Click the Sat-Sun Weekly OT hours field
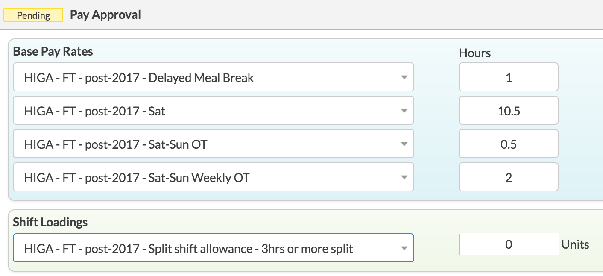The height and width of the screenshot is (276, 603). coord(508,177)
